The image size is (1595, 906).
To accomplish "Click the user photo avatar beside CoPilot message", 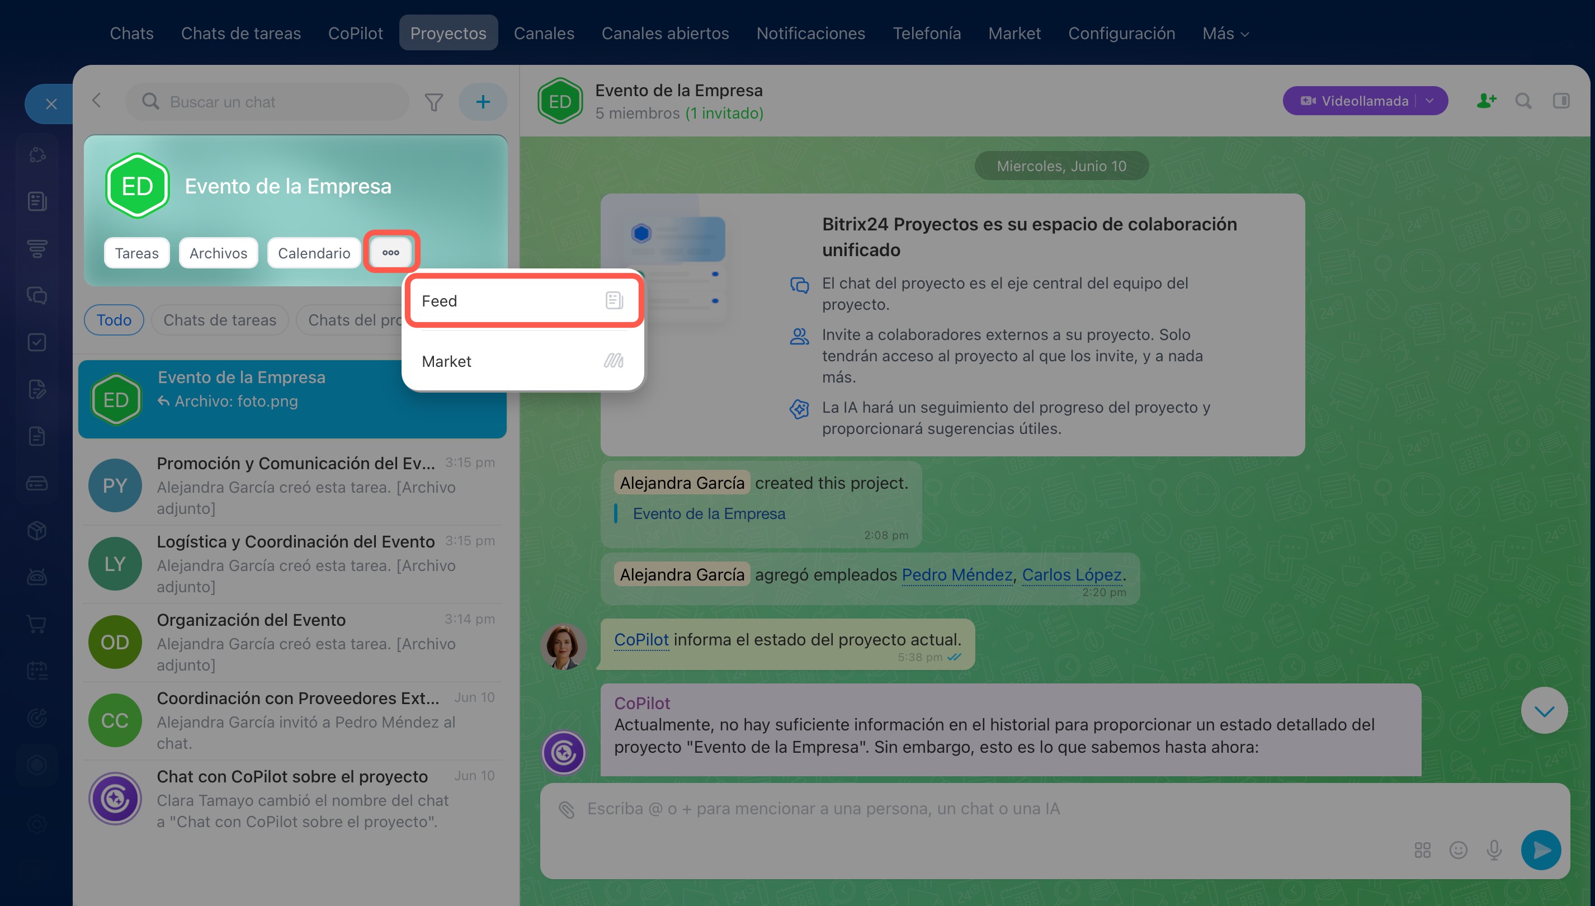I will pos(564,647).
